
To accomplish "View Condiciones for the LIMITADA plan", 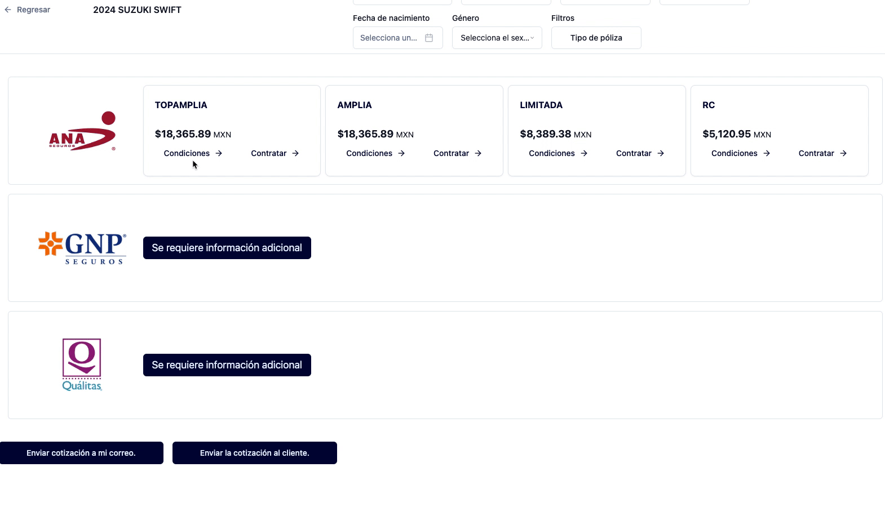I will (x=558, y=153).
